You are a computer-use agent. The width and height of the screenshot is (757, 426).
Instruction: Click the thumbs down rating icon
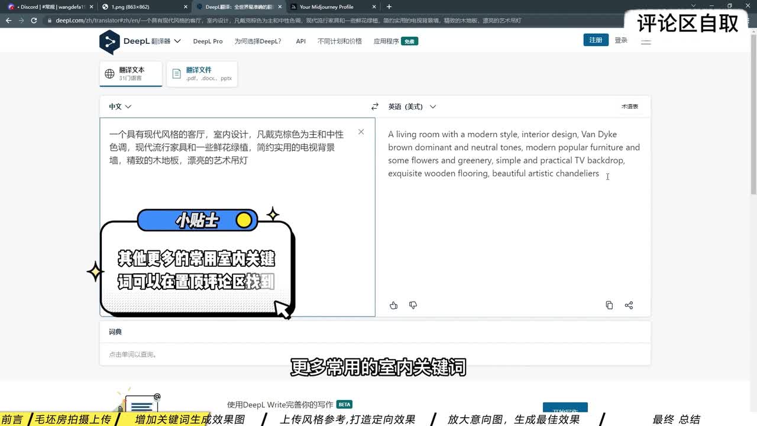pos(413,305)
